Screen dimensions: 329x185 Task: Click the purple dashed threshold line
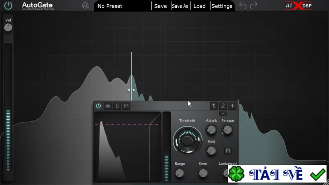[x=127, y=125]
